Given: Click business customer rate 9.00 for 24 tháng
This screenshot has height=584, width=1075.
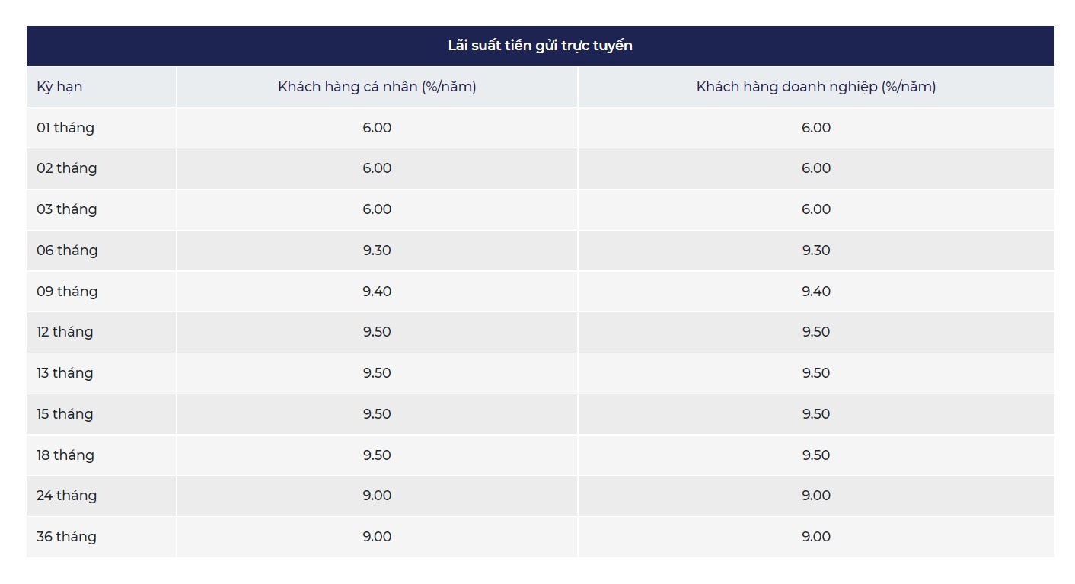Looking at the screenshot, I should click(815, 496).
